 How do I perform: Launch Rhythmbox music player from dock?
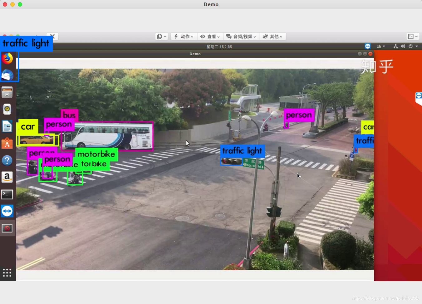[7, 109]
